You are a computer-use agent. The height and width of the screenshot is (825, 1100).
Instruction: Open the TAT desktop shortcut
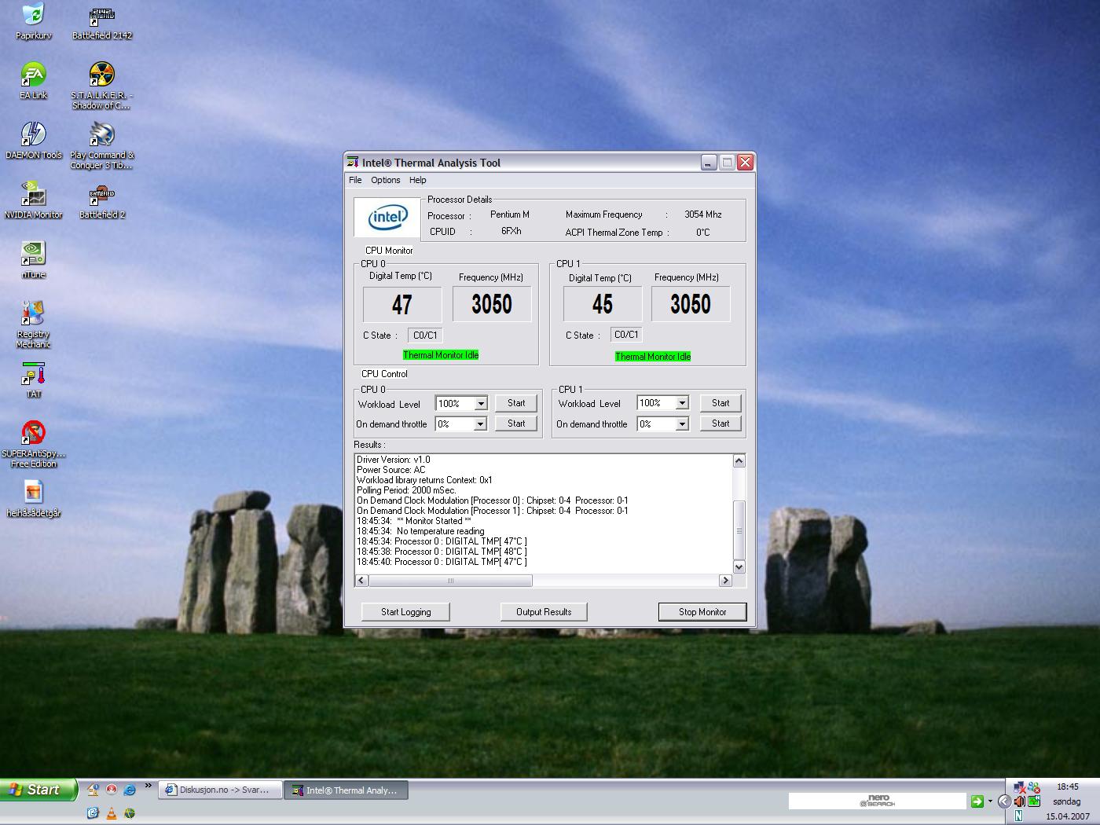[x=34, y=376]
